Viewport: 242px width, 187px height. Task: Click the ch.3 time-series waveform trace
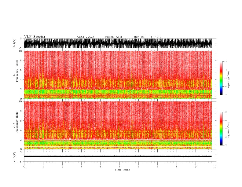pos(118,156)
